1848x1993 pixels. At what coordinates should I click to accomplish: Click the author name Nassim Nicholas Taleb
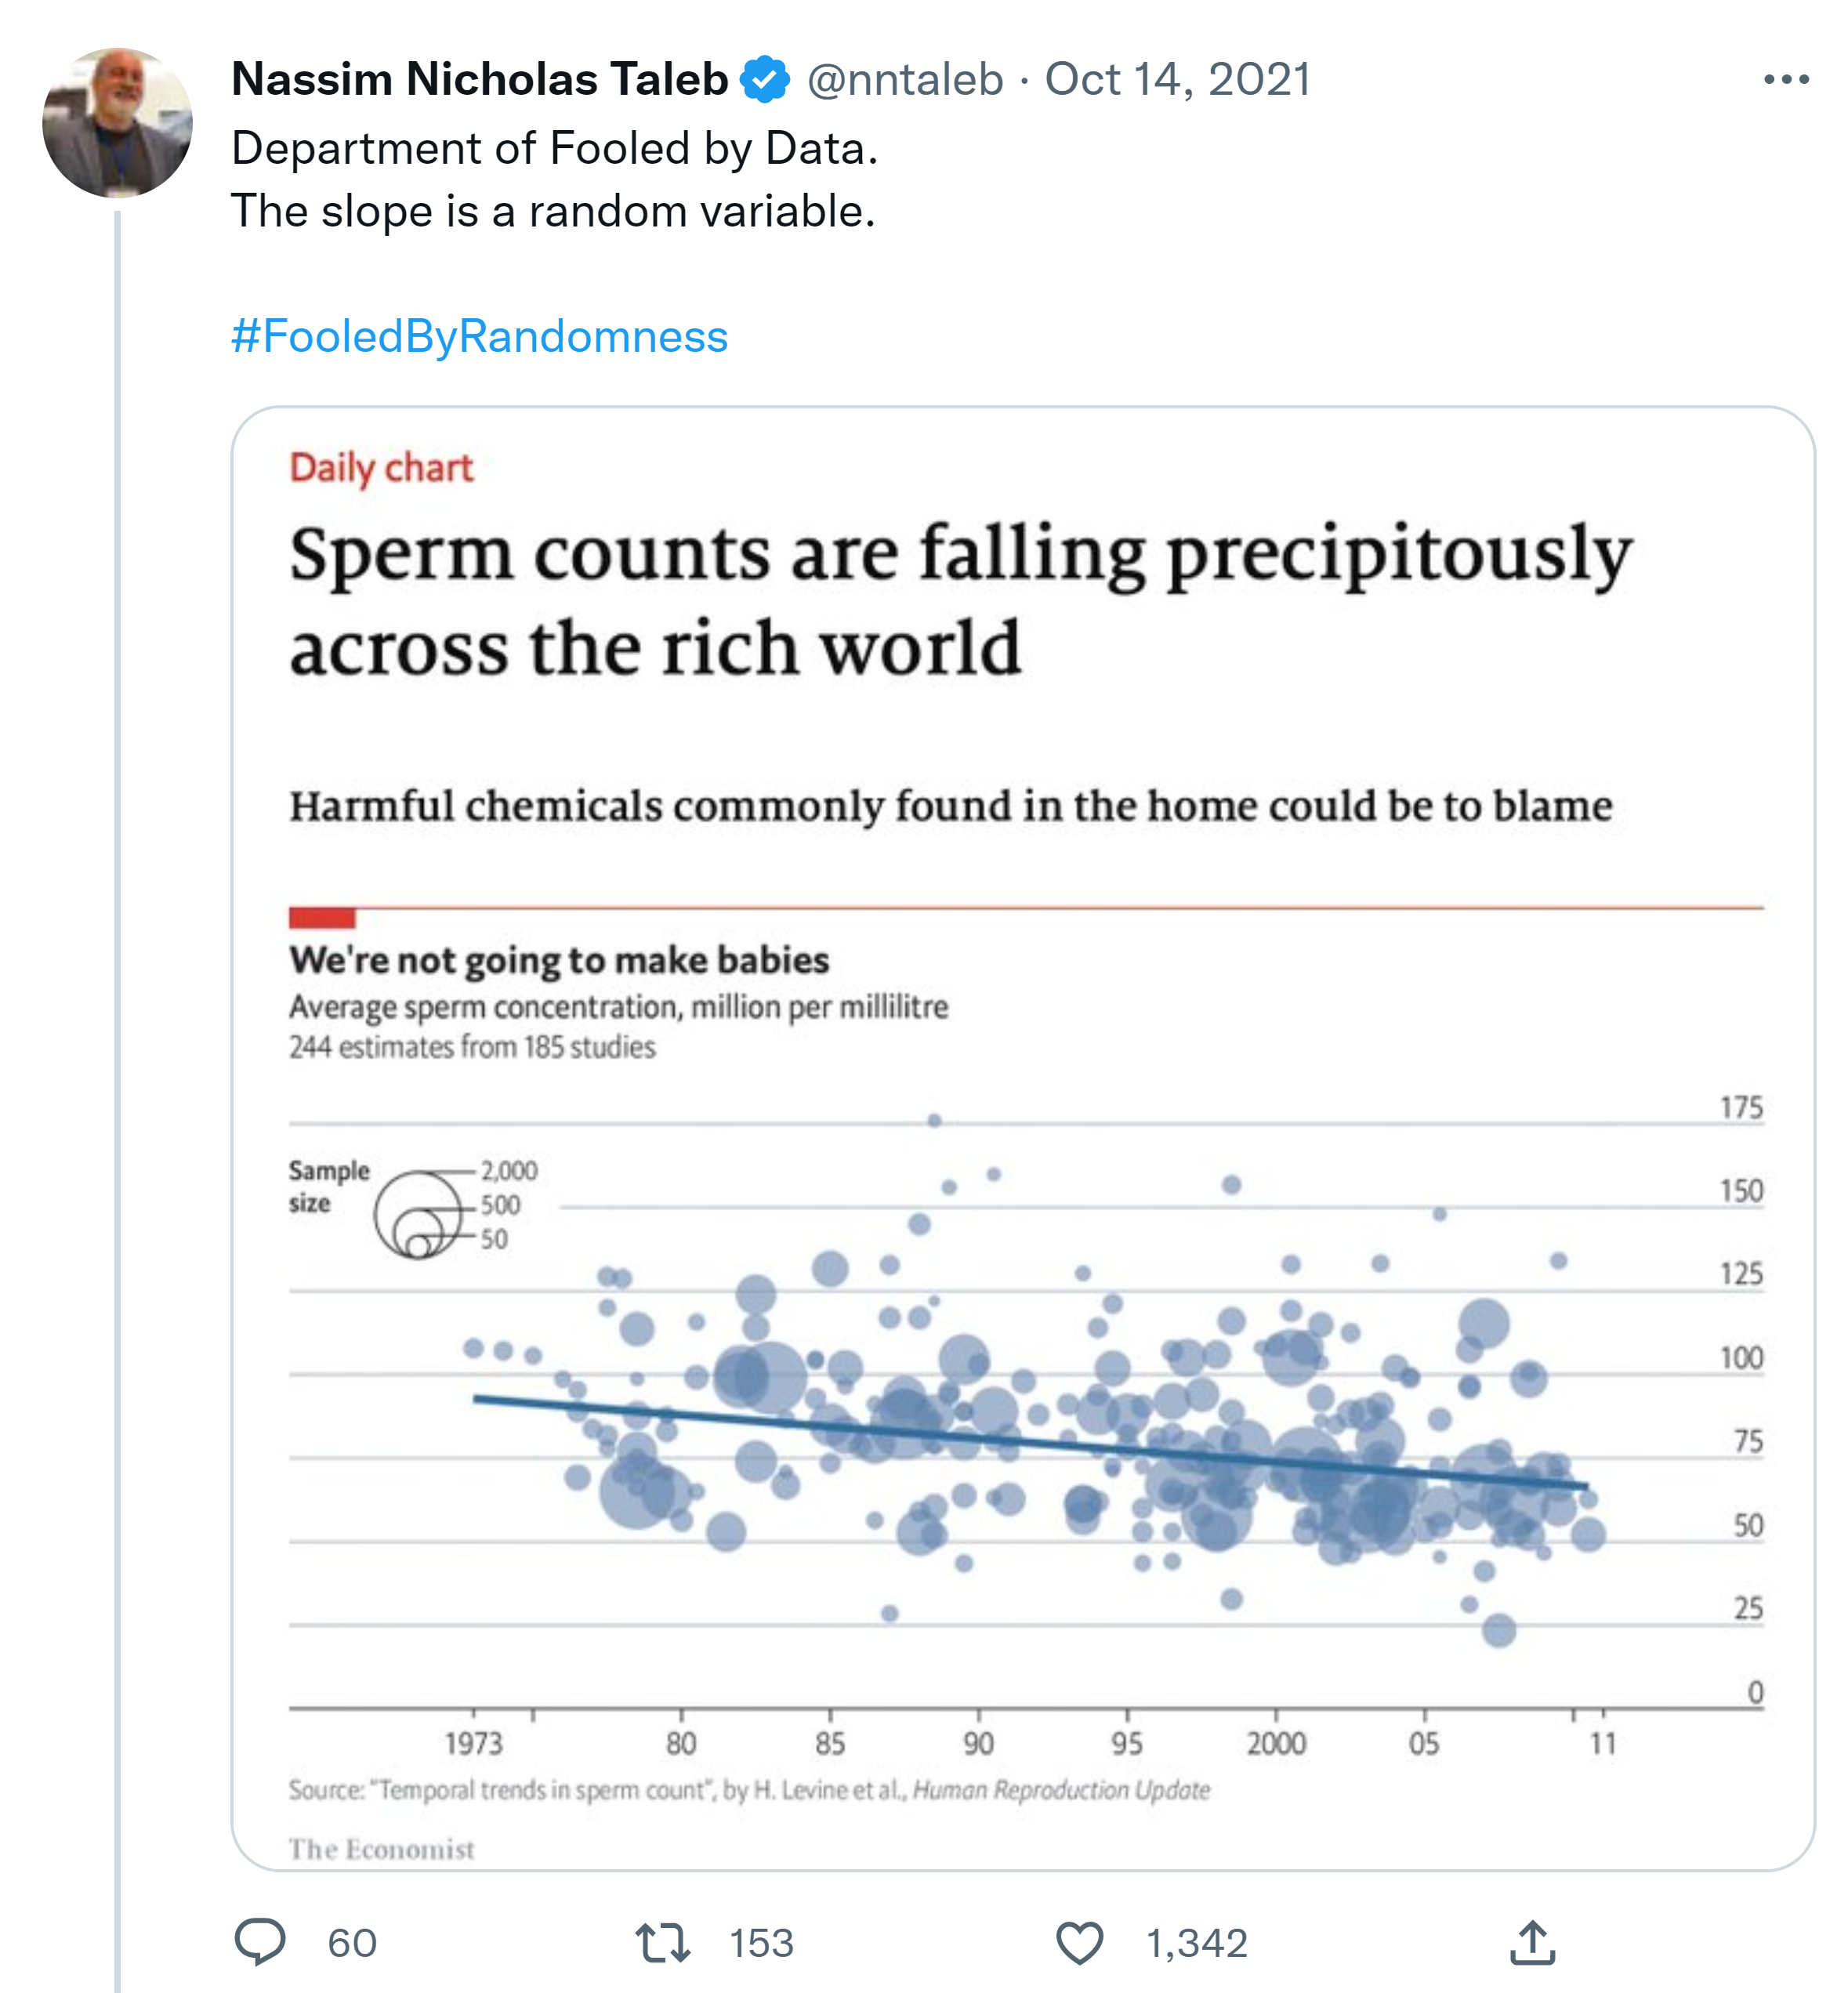[480, 80]
